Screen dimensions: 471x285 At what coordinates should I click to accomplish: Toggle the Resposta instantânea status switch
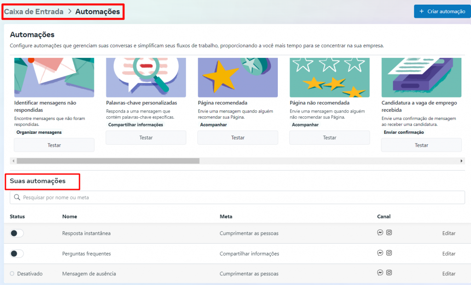pos(17,234)
